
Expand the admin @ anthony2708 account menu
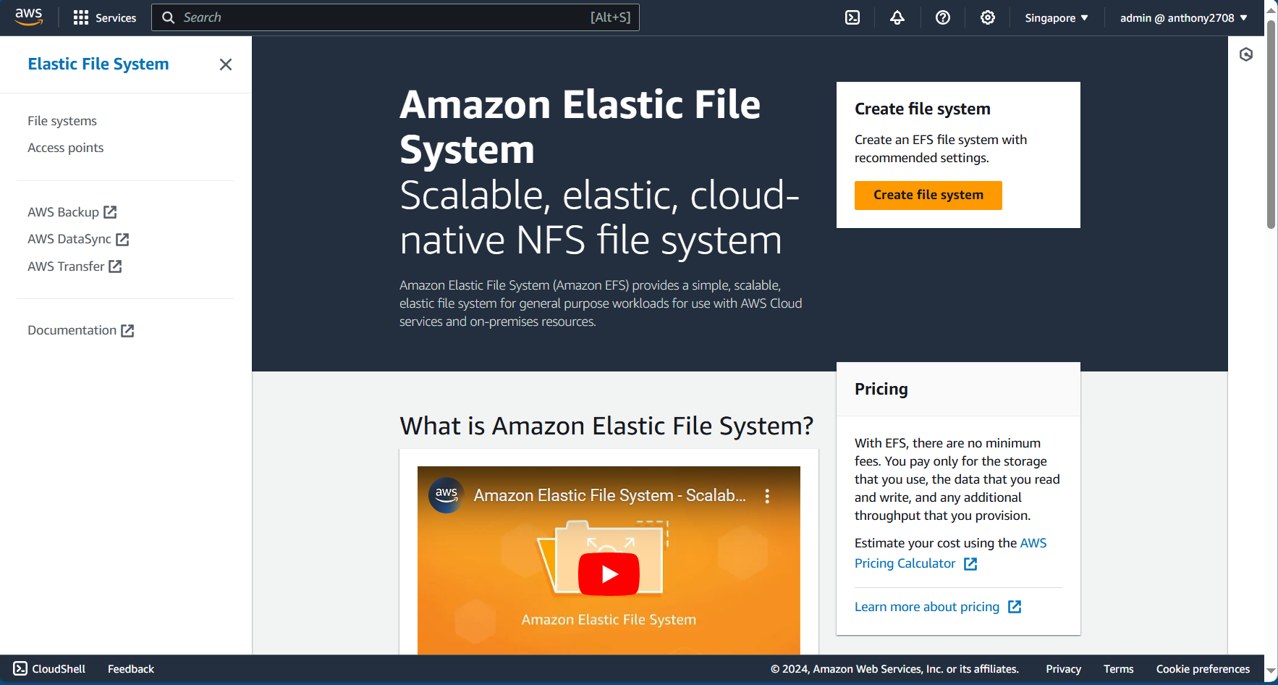coord(1184,17)
